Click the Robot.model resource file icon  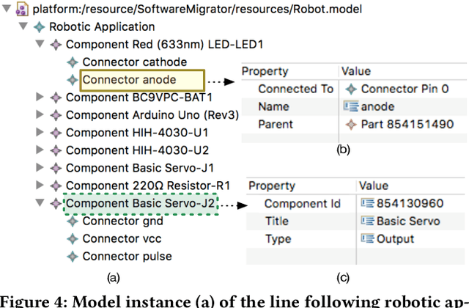point(22,10)
